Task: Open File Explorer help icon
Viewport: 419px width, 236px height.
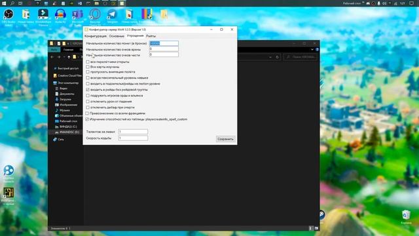Action: [317, 50]
